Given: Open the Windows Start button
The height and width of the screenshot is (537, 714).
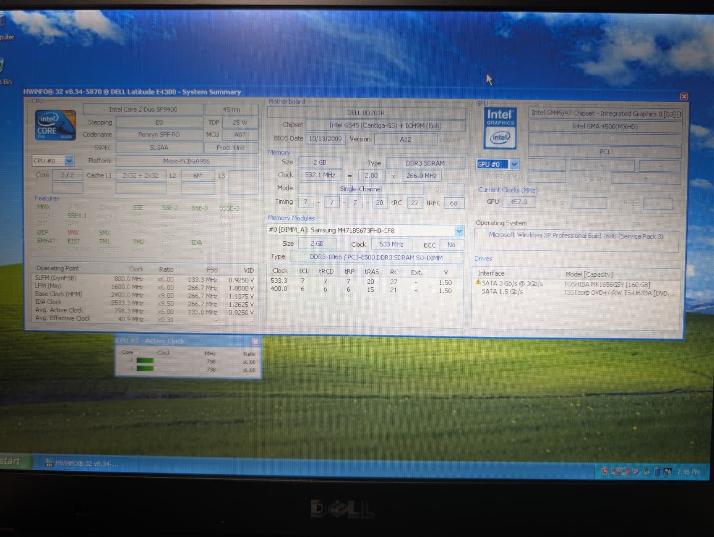Looking at the screenshot, I should (x=15, y=462).
